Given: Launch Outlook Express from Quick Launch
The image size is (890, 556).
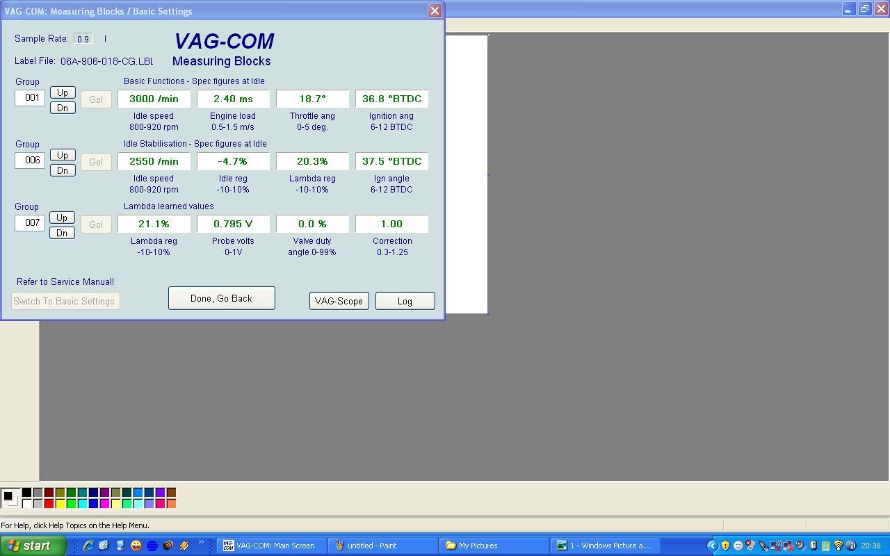Looking at the screenshot, I should coord(104,546).
